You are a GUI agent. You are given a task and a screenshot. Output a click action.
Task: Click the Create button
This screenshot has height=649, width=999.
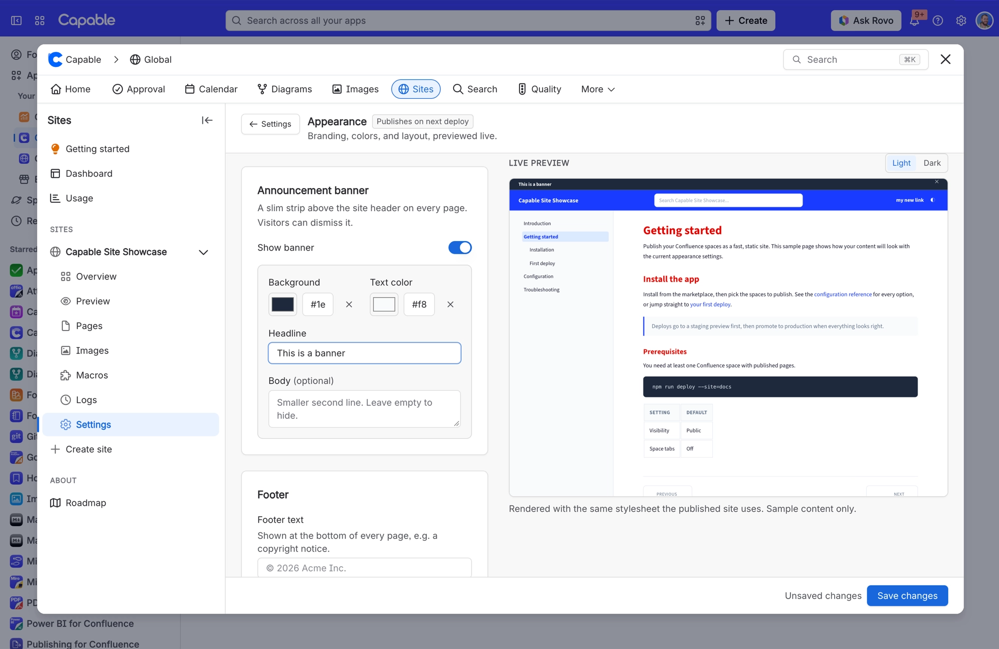[746, 20]
